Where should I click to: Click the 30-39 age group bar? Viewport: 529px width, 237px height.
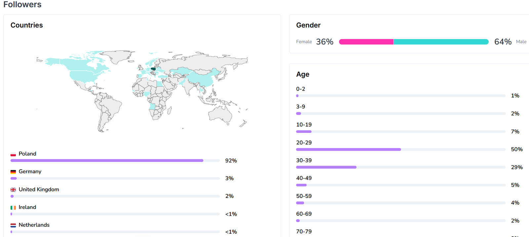click(x=326, y=167)
